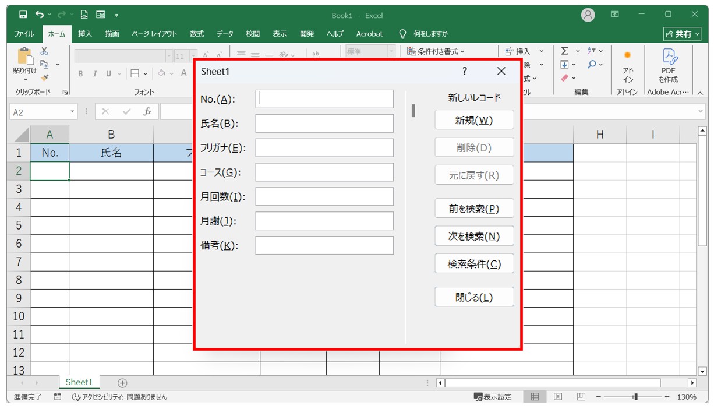
Task: Switch to the ページ レイアウト tab
Action: pos(154,34)
